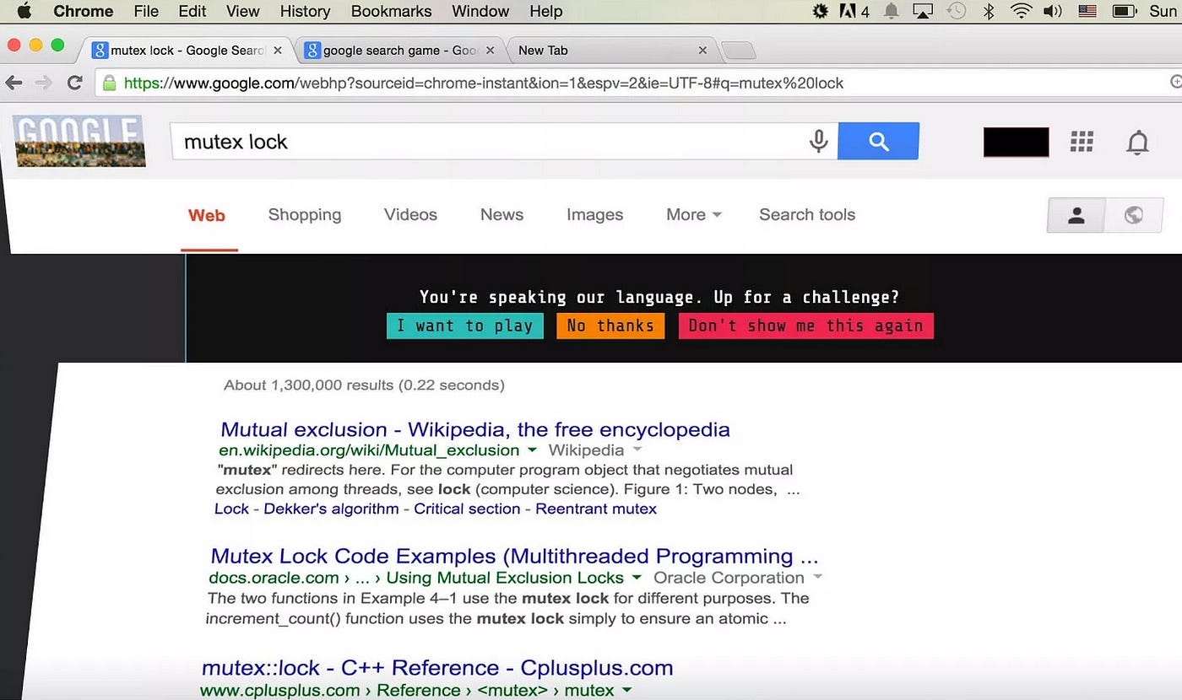The width and height of the screenshot is (1182, 700).
Task: Expand the More search categories dropdown
Action: tap(693, 215)
